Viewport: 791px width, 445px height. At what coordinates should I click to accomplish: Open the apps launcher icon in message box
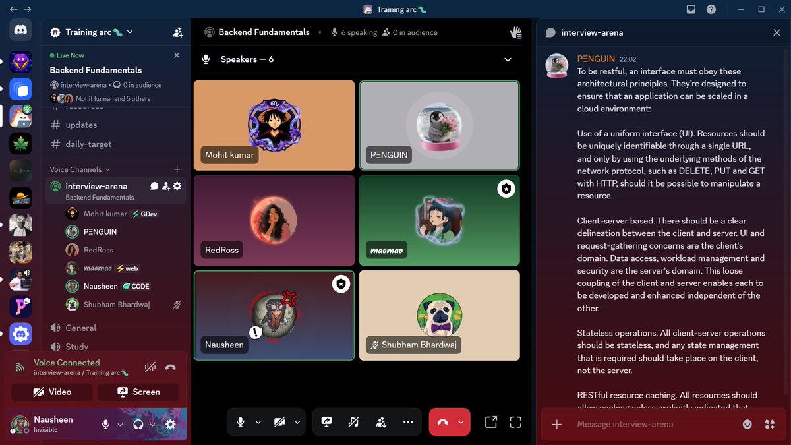point(769,424)
